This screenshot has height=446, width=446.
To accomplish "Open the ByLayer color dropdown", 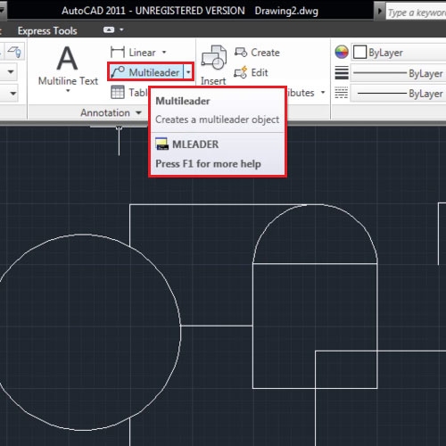I will [399, 53].
